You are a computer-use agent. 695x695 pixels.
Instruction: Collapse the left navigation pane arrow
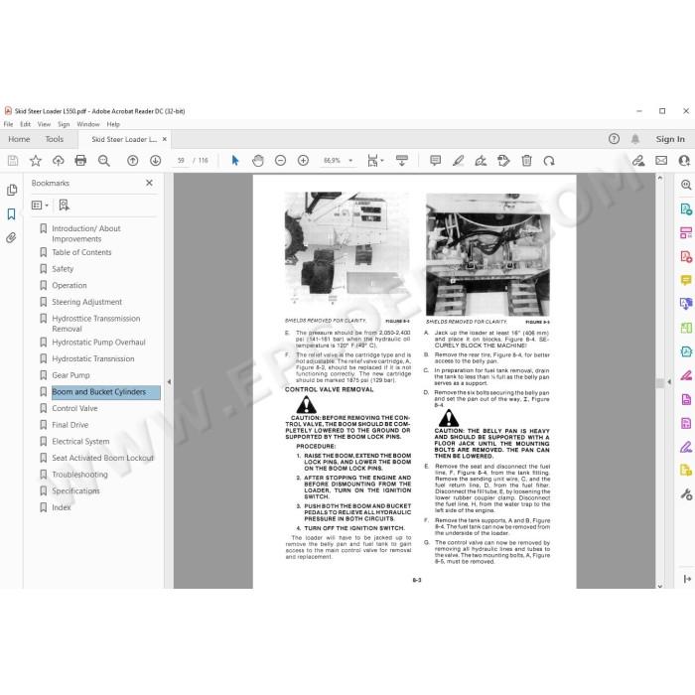[169, 381]
